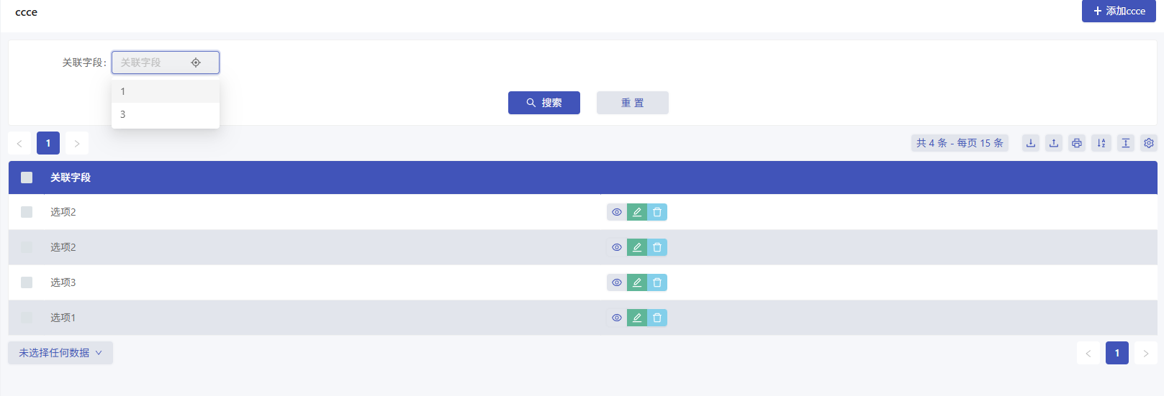The height and width of the screenshot is (396, 1164).
Task: Delete the 选项3 row
Action: pos(657,282)
